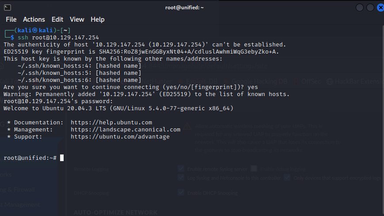Viewport: 384px width, 216px height.
Task: Open the Actions menu
Action: pyautogui.click(x=34, y=19)
